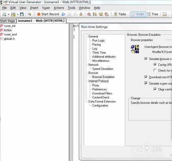Open the Tools menu

coord(72,8)
